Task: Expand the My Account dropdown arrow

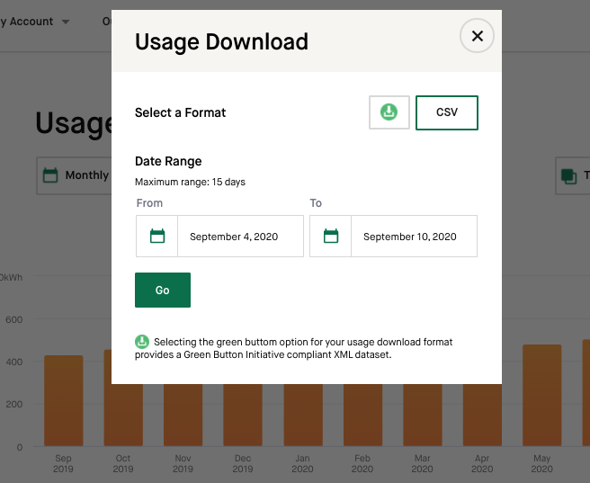Action: 66,22
